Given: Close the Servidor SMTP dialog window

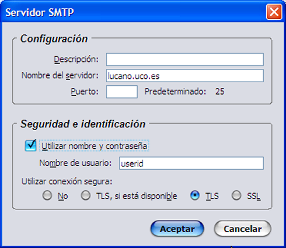Looking at the screenshot, I should click(274, 12).
